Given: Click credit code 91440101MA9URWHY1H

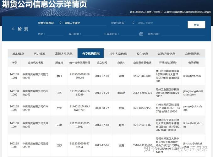Looking at the screenshot, I should pyautogui.click(x=79, y=108).
